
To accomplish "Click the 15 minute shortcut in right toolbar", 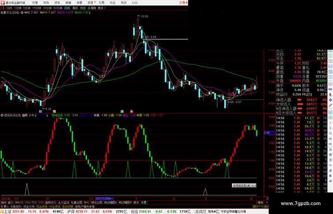I will [x=330, y=134].
